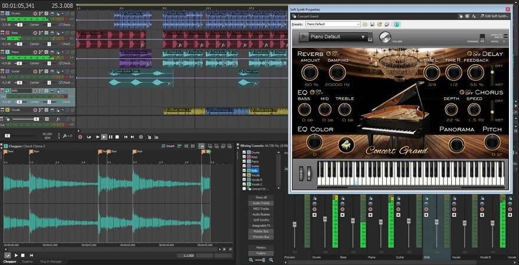Image resolution: width=519 pixels, height=265 pixels.
Task: Click the Panorama knob
Action: (x=456, y=144)
